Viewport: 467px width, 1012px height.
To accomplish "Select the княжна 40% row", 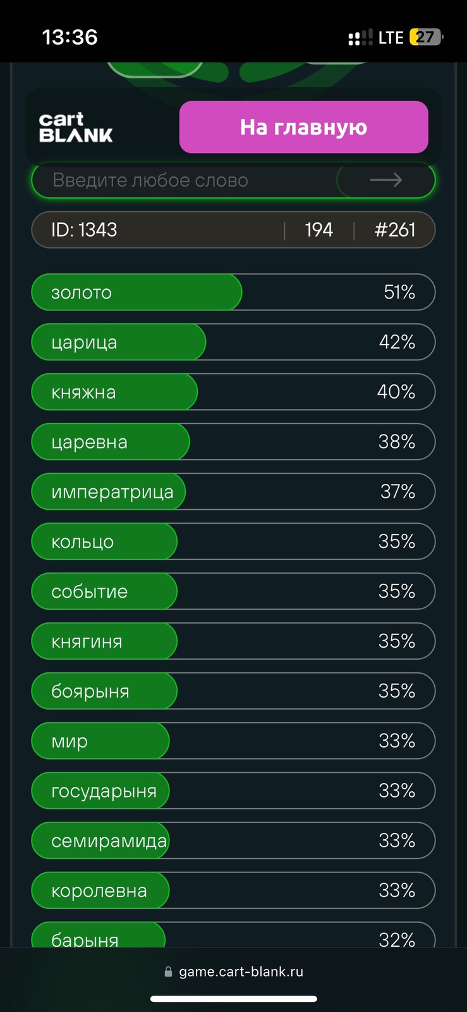I will click(x=233, y=392).
